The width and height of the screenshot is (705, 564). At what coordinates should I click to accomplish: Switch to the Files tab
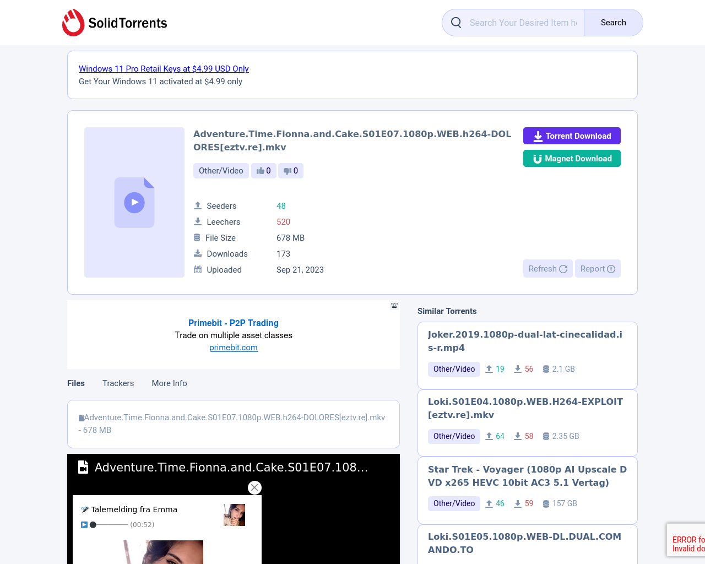click(76, 383)
